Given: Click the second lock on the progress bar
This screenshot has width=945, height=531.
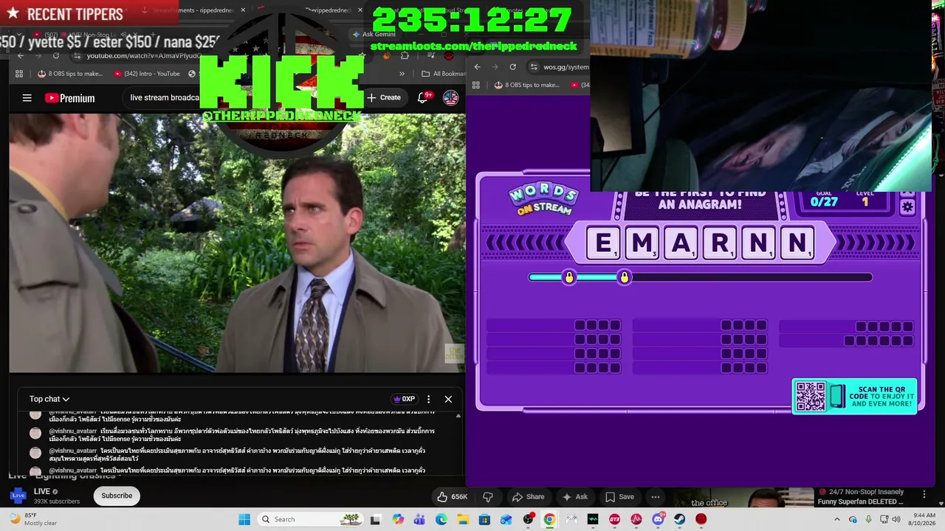Looking at the screenshot, I should pyautogui.click(x=625, y=277).
